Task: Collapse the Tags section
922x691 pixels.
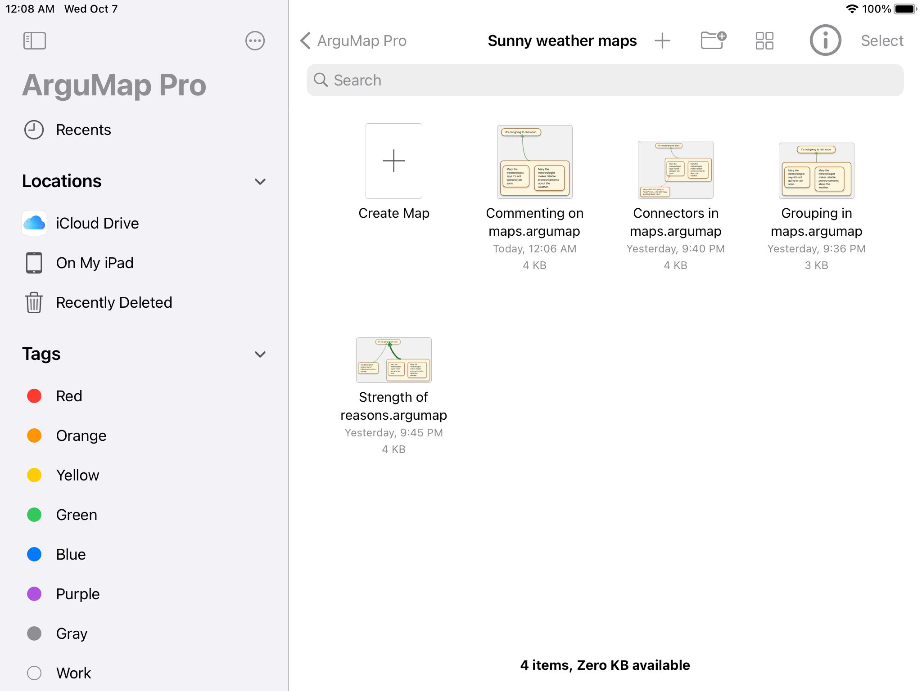Action: [260, 354]
